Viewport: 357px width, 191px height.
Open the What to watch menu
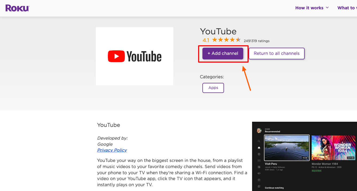coord(347,8)
